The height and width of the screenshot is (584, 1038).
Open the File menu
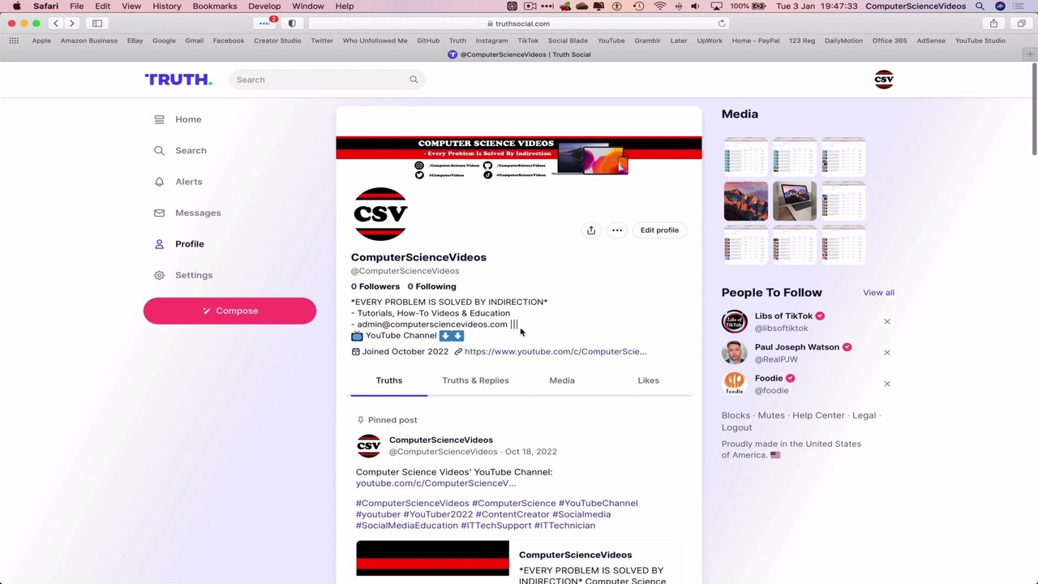76,6
